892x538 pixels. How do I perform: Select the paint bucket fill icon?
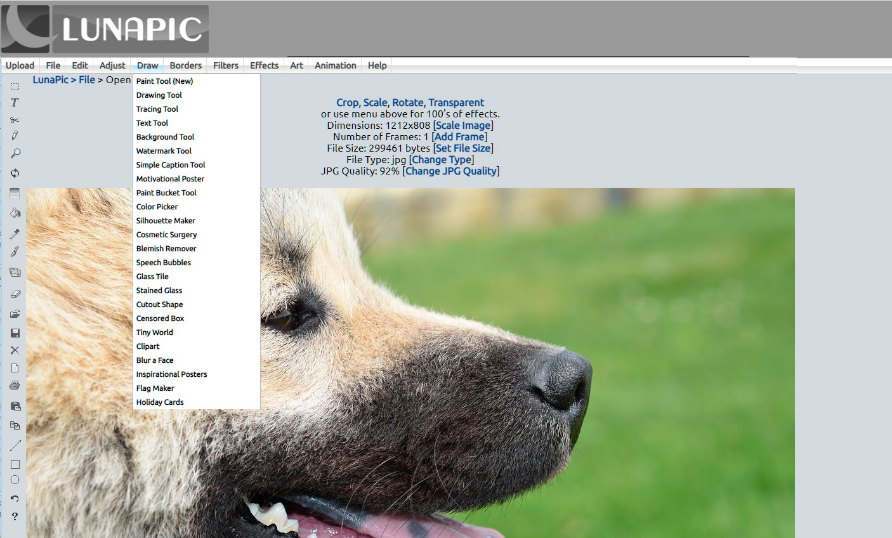15,213
